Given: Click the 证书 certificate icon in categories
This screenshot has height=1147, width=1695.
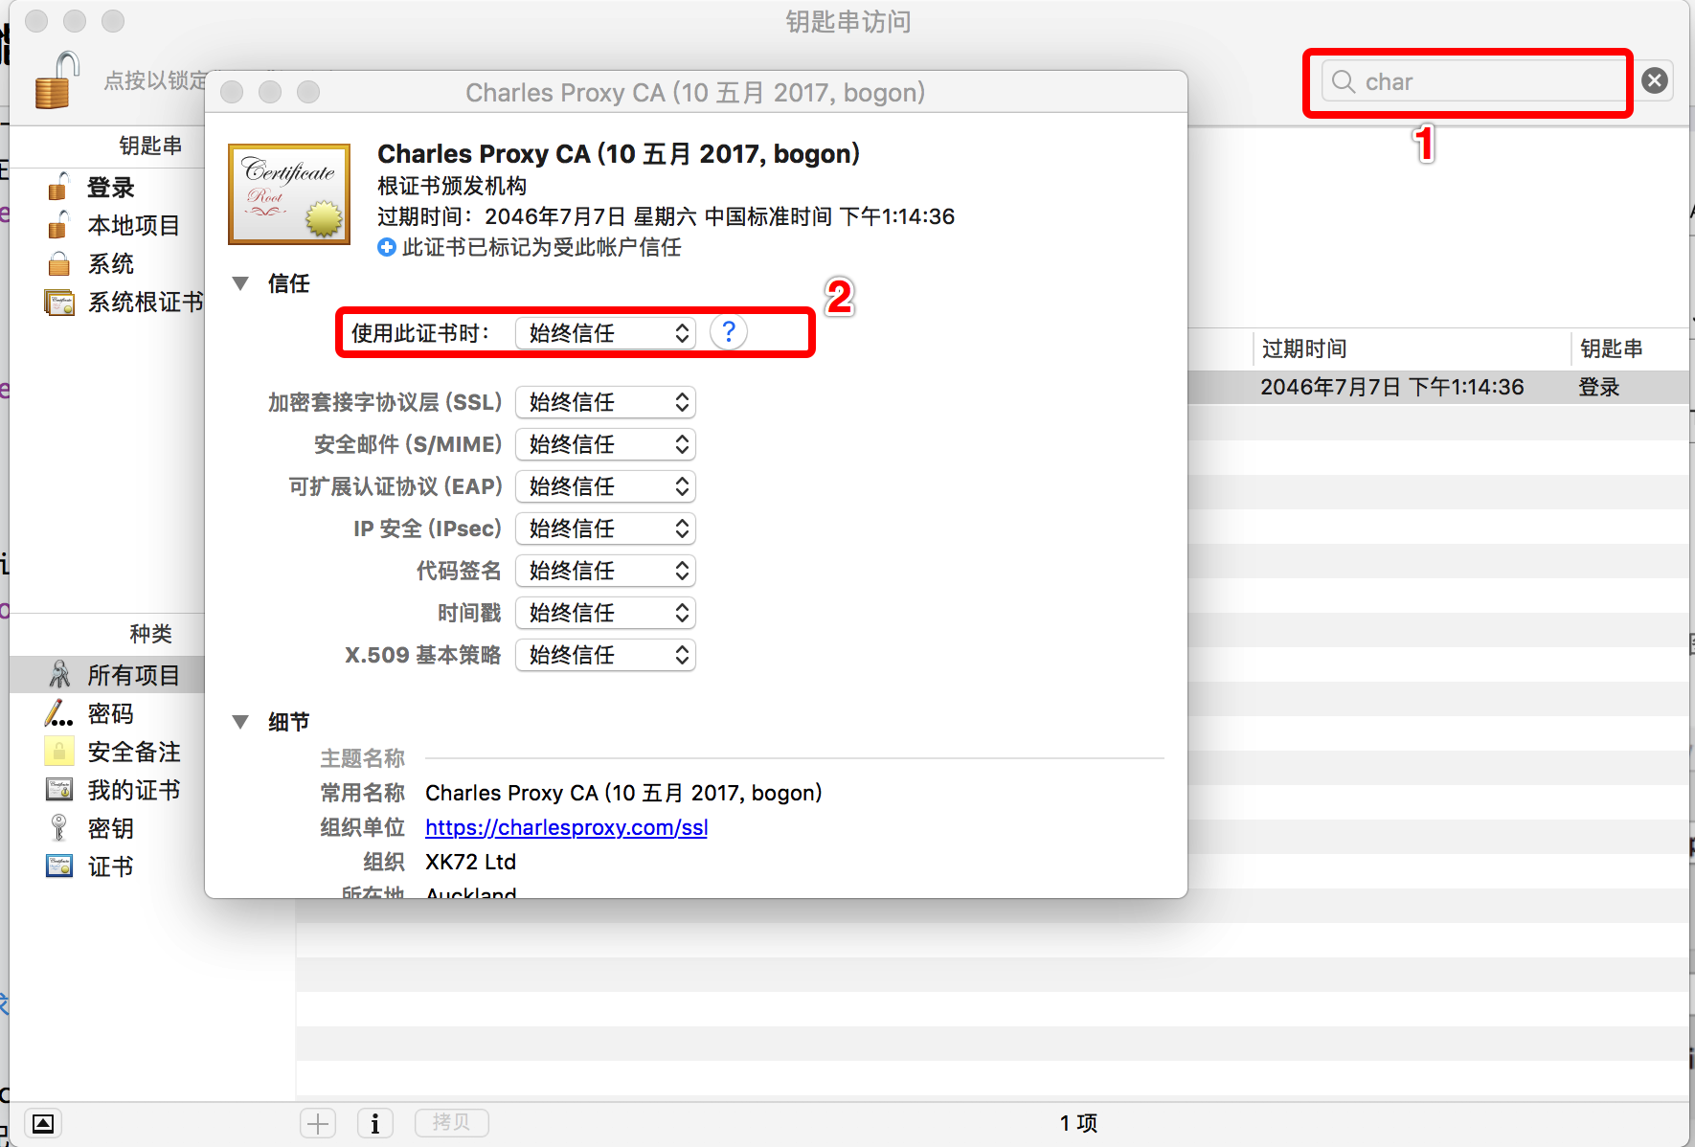Looking at the screenshot, I should [x=59, y=866].
